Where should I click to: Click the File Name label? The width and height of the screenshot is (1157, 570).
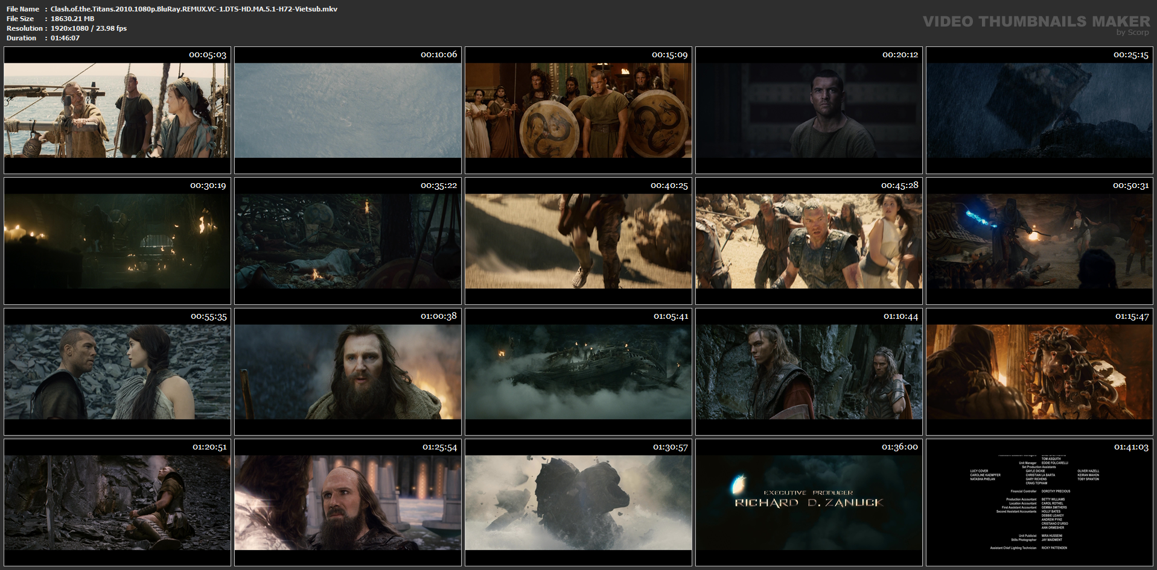23,9
